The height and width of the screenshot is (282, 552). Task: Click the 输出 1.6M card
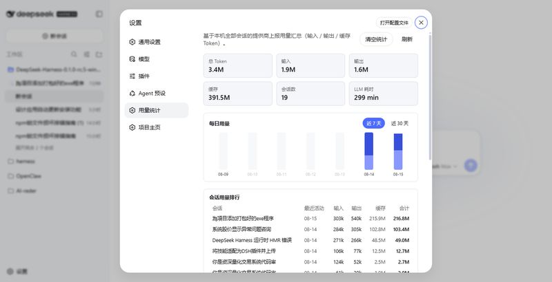point(384,65)
